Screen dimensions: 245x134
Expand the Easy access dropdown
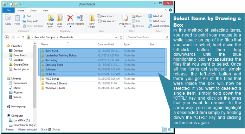(115, 21)
